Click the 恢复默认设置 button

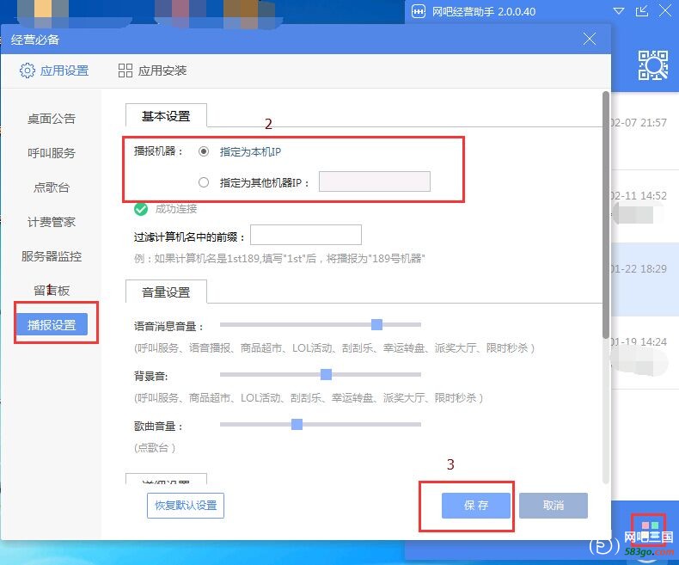(x=186, y=505)
